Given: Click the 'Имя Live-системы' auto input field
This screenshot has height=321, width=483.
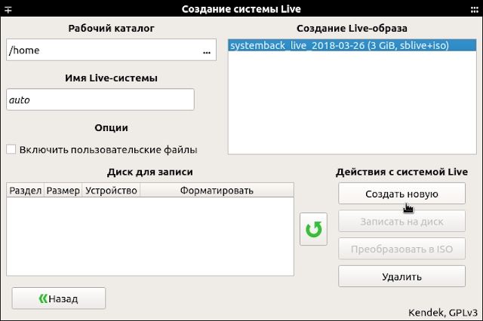Looking at the screenshot, I should [100, 99].
